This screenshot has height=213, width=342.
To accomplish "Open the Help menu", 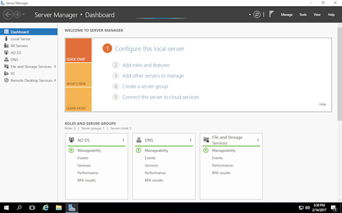I will [331, 15].
